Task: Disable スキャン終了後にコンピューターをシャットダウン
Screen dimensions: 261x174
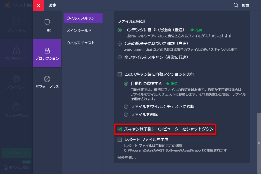Action: 119,129
